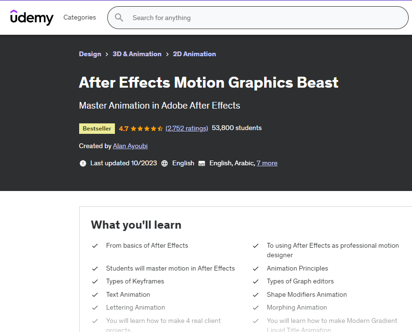Open the Design breadcrumb category
This screenshot has width=412, height=332.
90,54
